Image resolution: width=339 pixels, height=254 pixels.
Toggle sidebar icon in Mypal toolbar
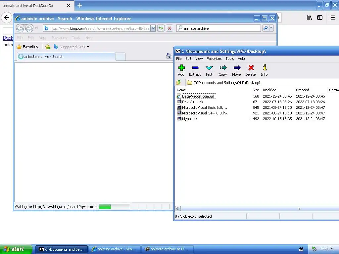pyautogui.click(x=320, y=18)
